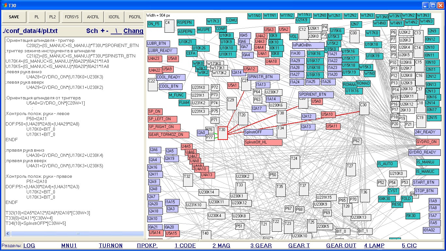
Task: Click the P62 node
Action: 357,141
